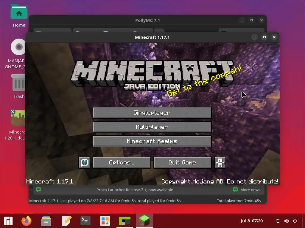Viewport: 305px width, 228px height.
Task: Minimize the PollyMC 7.1 window
Action: click(x=242, y=20)
